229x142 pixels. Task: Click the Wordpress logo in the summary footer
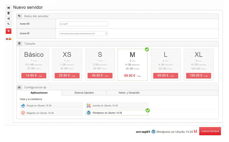tap(153, 132)
